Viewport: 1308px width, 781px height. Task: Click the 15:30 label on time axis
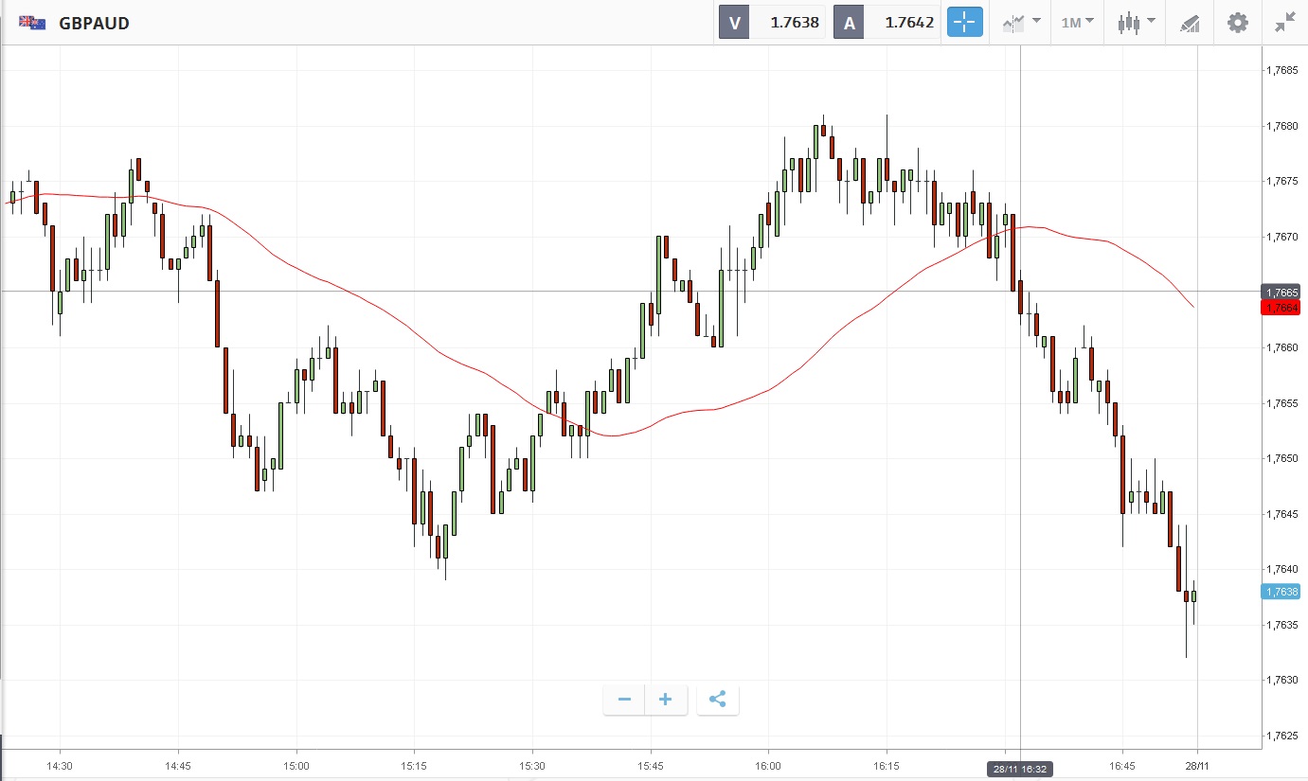(x=532, y=765)
